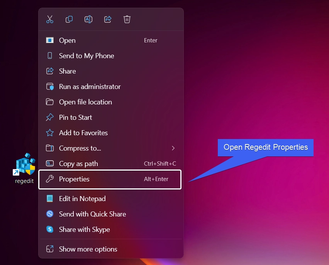
Task: Click the share icon beside the Share entry
Action: pos(50,71)
